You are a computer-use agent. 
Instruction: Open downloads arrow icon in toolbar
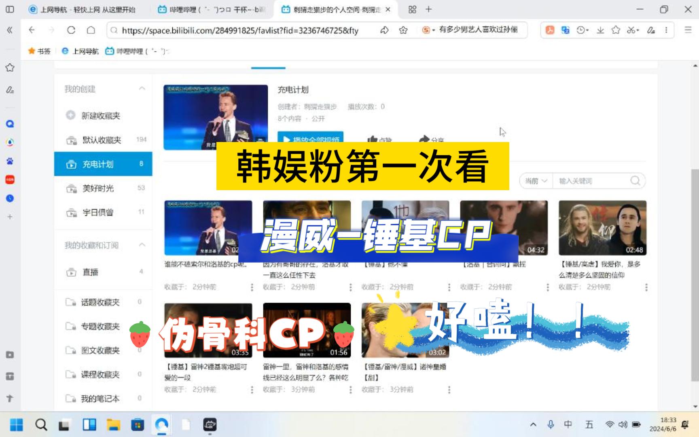[x=600, y=30]
